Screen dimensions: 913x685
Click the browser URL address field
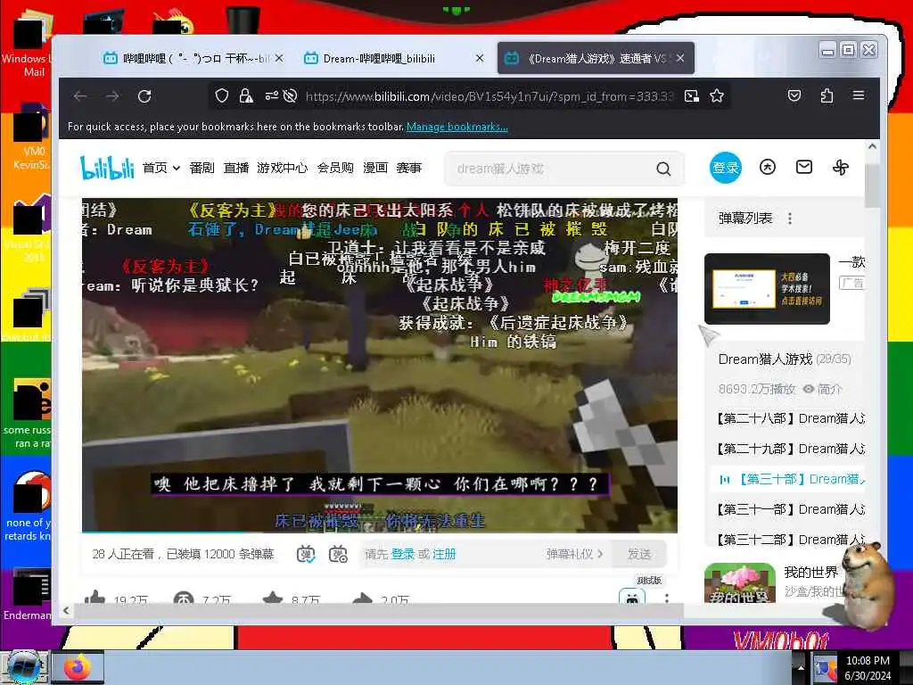pos(489,96)
